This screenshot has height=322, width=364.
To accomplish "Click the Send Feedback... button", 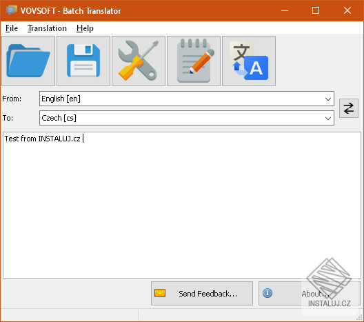I will tap(202, 294).
